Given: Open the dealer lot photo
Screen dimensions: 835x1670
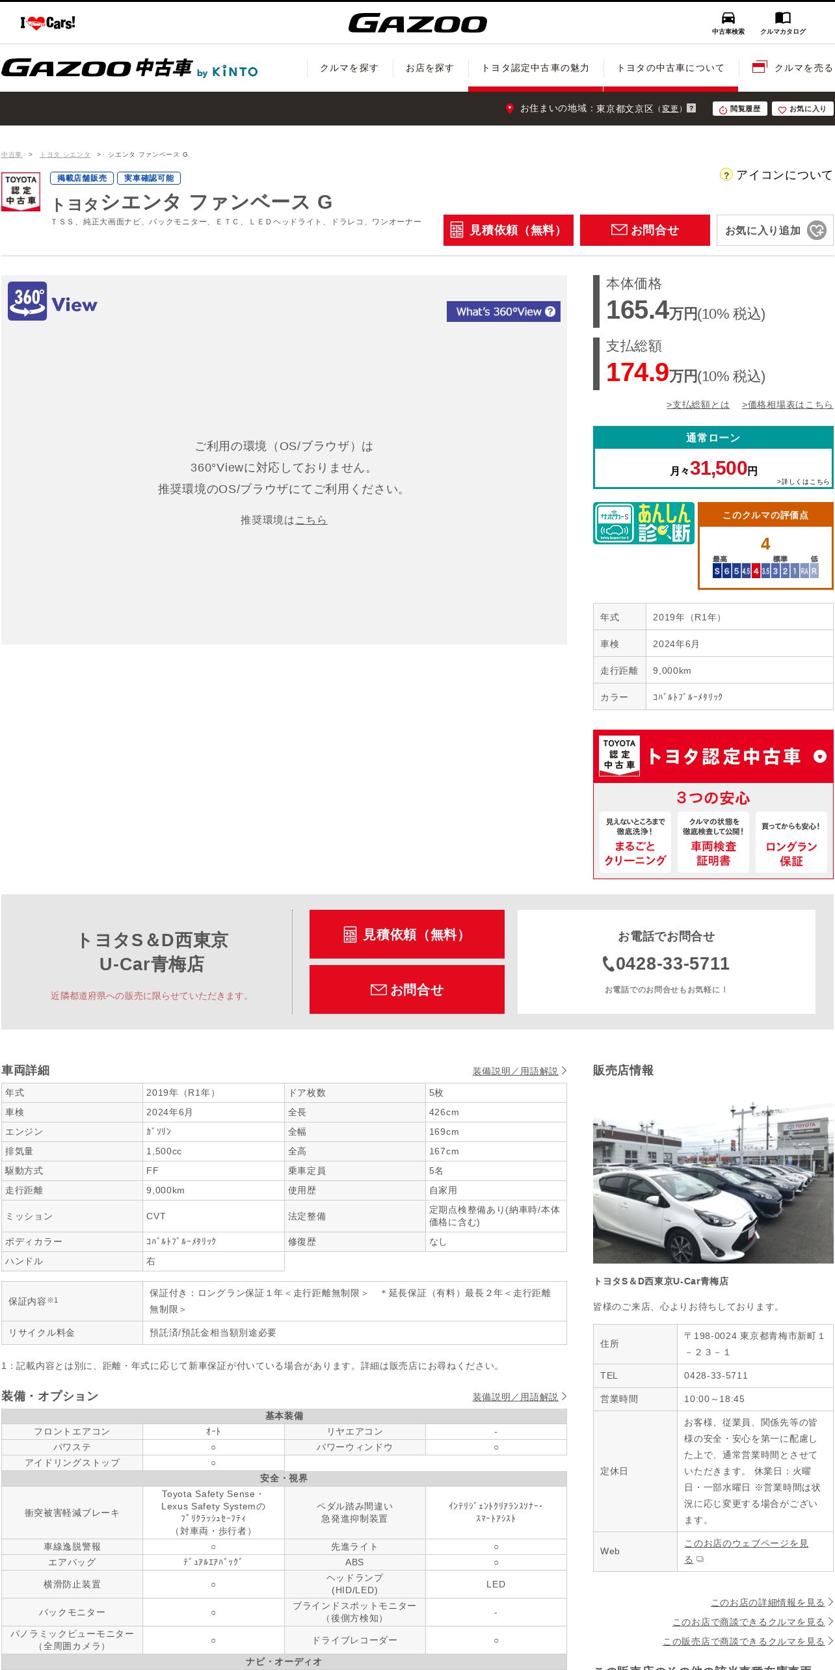Looking at the screenshot, I should (713, 1173).
